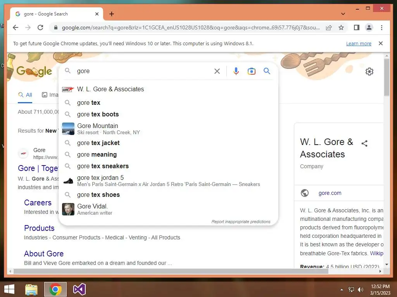Viewport: 397px width, 297px height.
Task: Click the globe icon beside gore.com
Action: point(305,193)
